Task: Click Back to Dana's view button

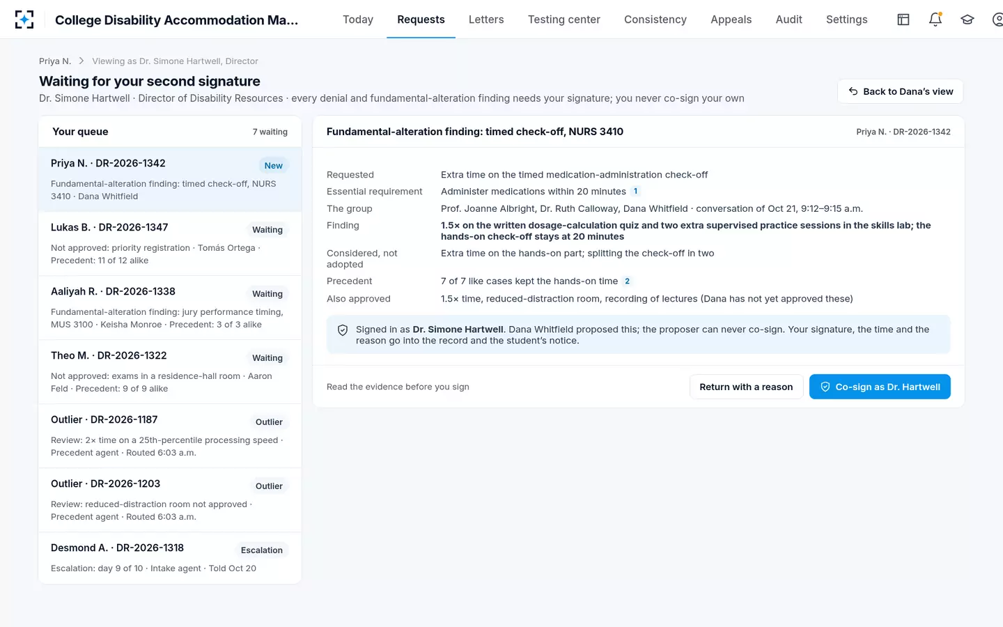Action: tap(901, 91)
